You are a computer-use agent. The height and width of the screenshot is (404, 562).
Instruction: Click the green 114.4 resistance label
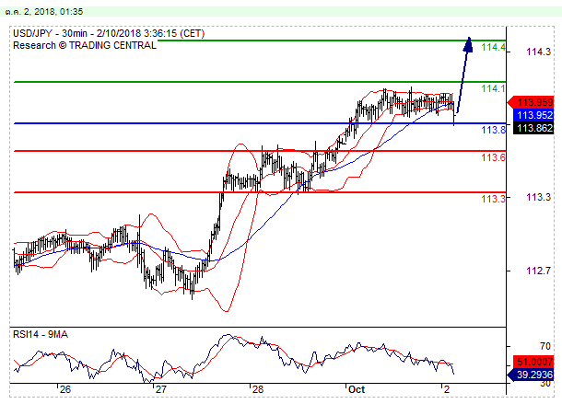point(493,47)
